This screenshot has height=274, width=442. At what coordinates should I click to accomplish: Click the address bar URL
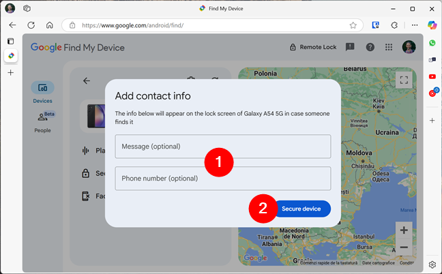(132, 25)
